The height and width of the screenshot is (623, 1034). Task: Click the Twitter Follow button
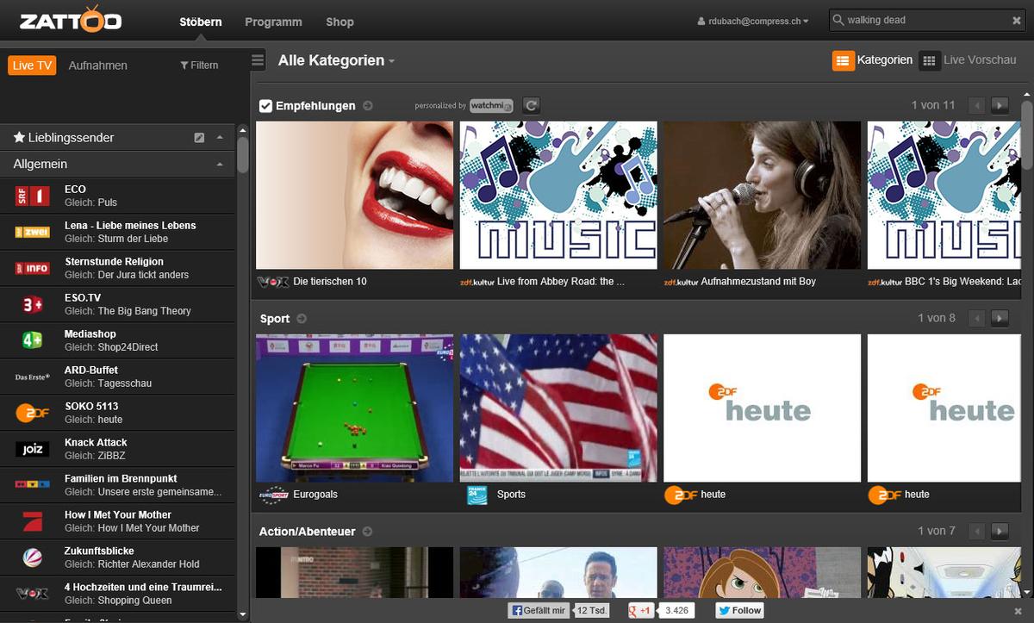pyautogui.click(x=740, y=611)
